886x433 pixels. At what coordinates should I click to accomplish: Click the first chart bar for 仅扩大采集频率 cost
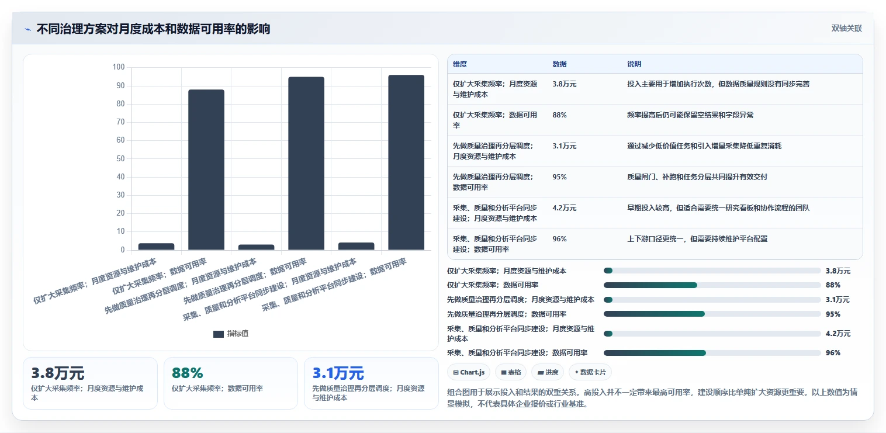click(156, 247)
